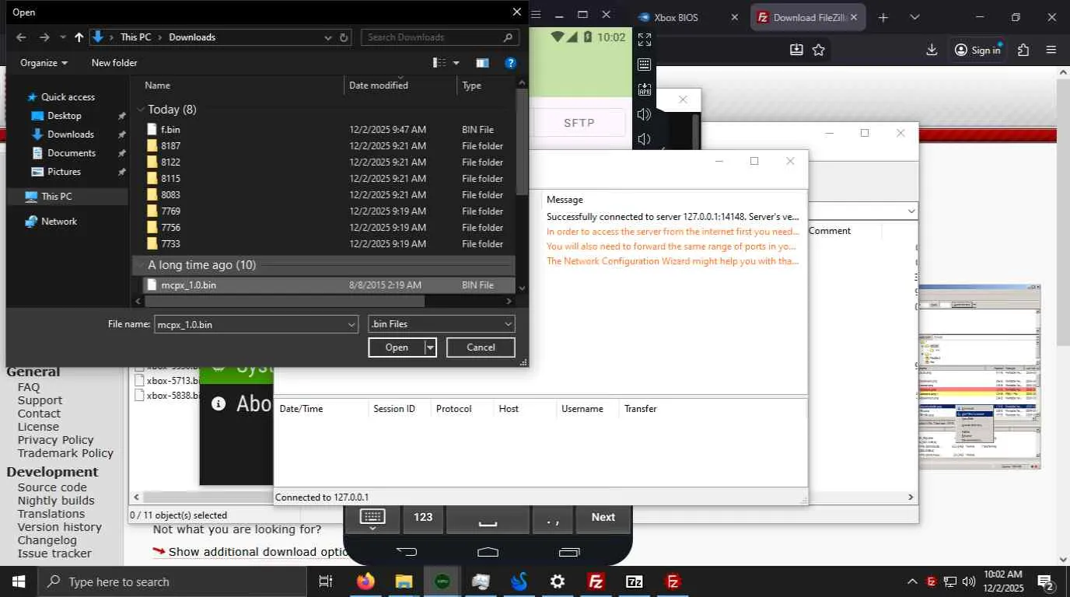Image resolution: width=1070 pixels, height=597 pixels.
Task: Bookmark this page with the star
Action: (818, 50)
